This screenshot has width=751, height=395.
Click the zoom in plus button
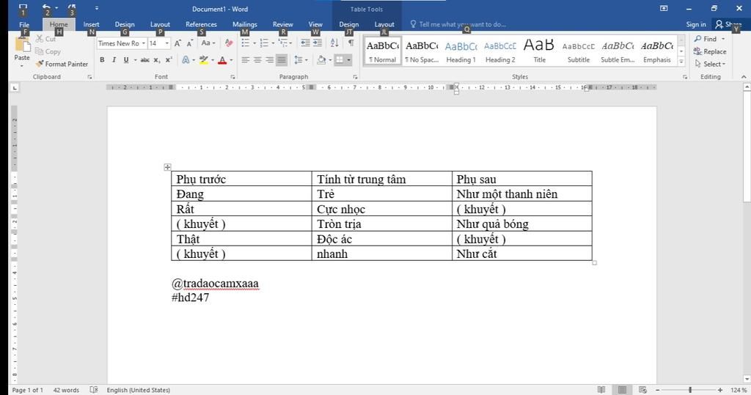[720, 390]
